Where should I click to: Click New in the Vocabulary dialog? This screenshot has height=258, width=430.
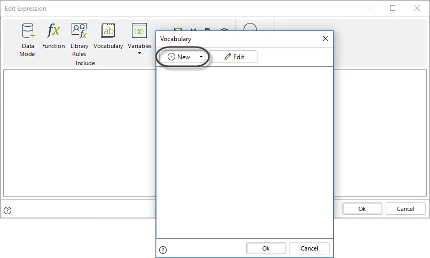point(179,57)
